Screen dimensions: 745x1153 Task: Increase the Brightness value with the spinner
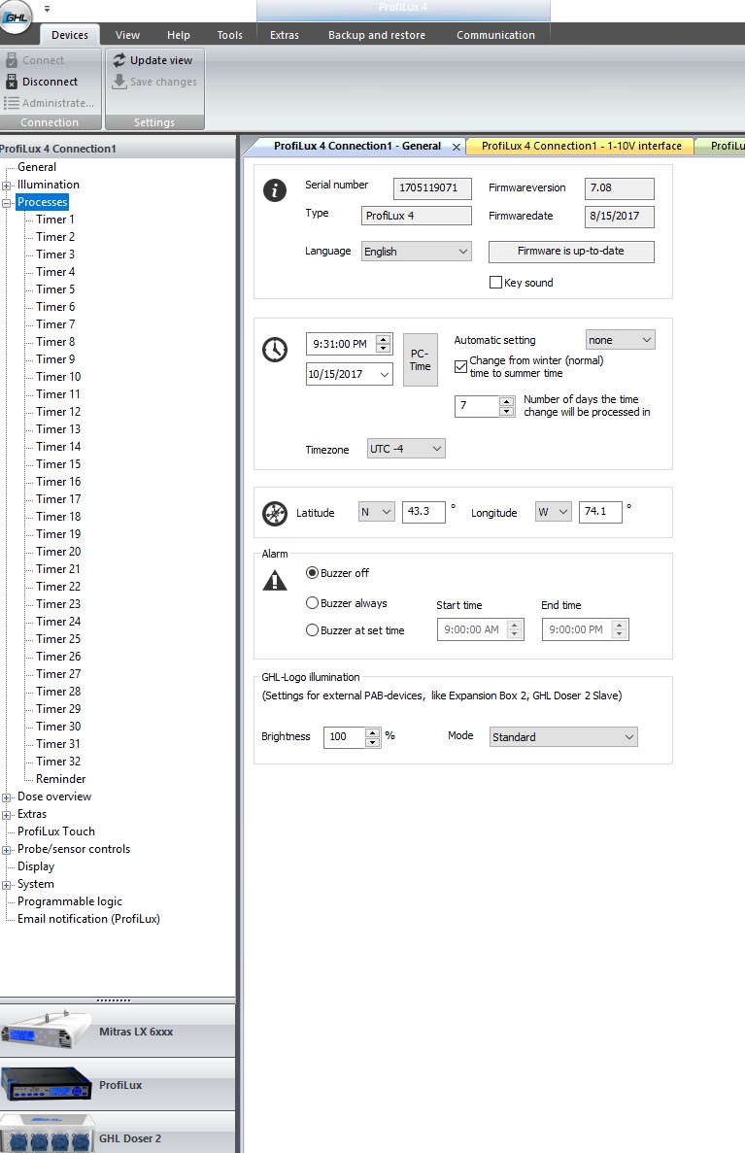(373, 732)
